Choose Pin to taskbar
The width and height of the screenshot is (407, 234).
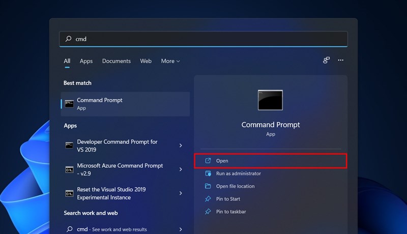[271, 212]
